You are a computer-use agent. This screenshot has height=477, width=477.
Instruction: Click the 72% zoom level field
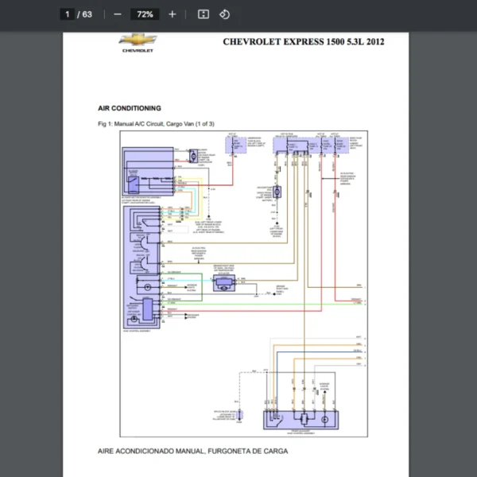pyautogui.click(x=145, y=14)
